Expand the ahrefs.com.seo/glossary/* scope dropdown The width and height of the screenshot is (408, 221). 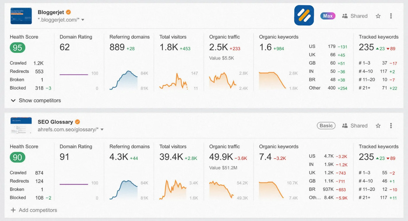[102, 129]
